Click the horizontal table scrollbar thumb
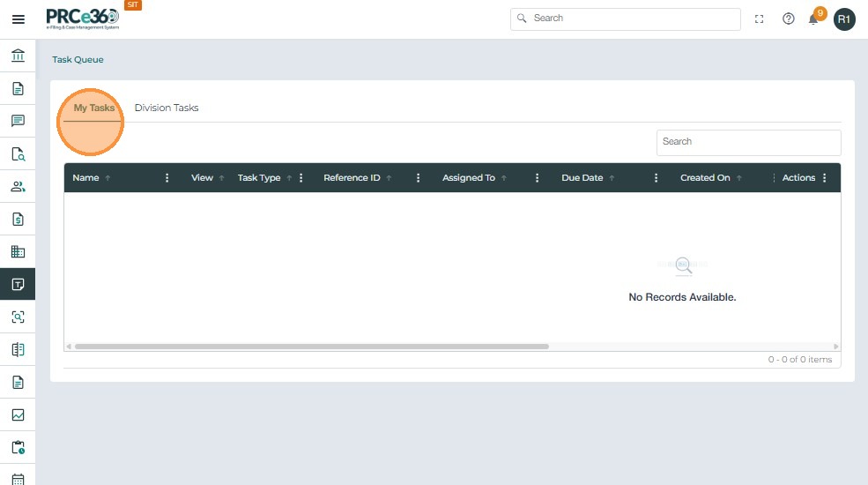The height and width of the screenshot is (485, 868). [x=312, y=347]
